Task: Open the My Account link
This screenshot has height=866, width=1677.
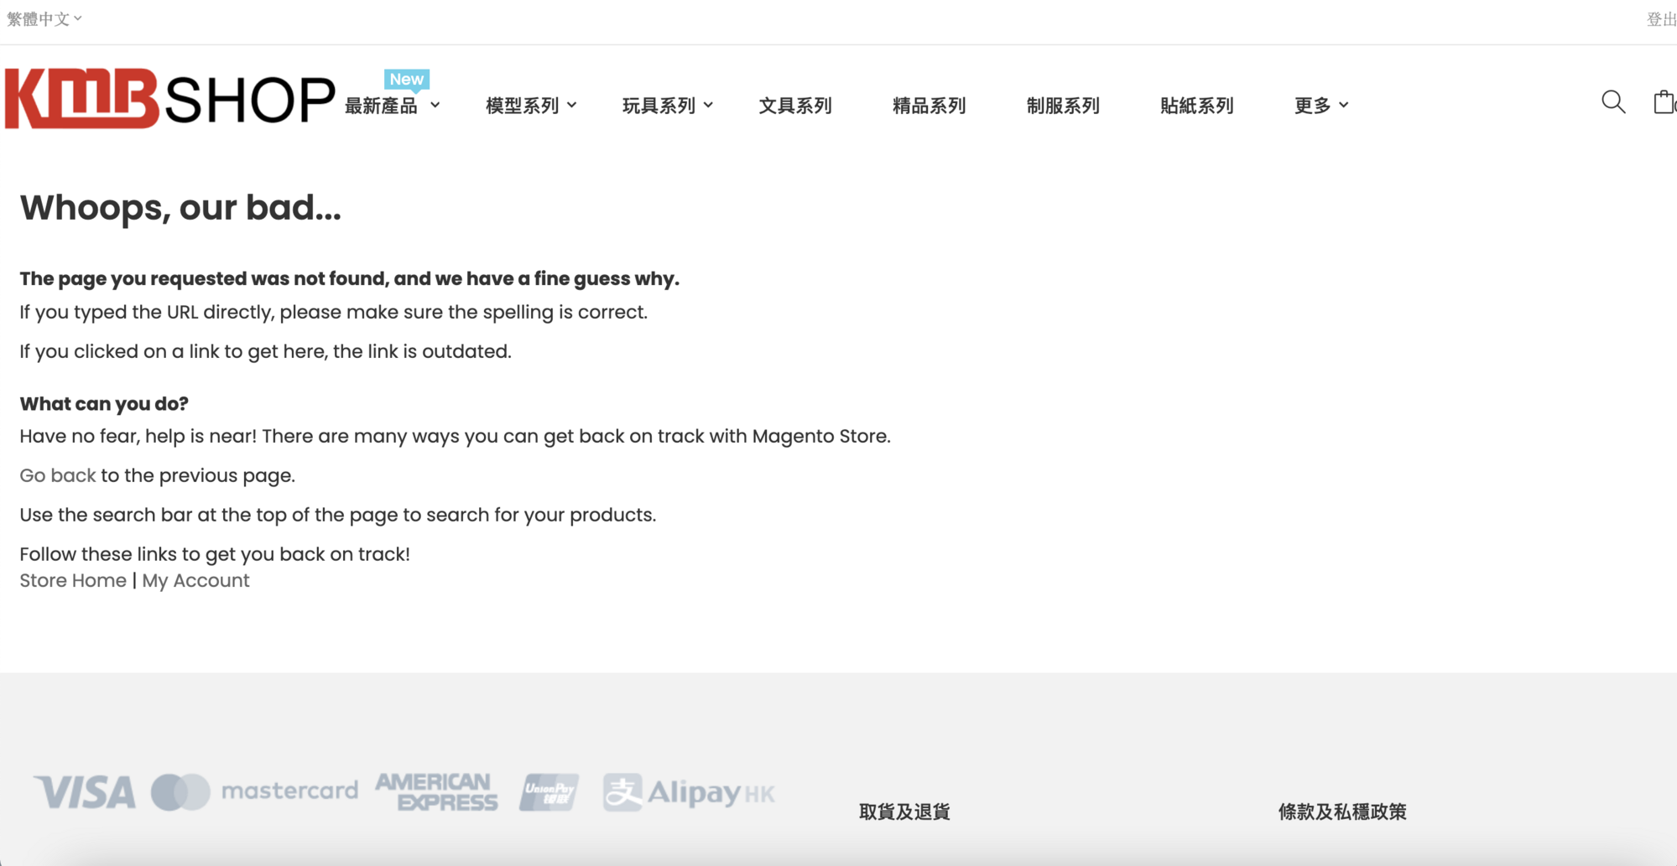Action: point(195,580)
